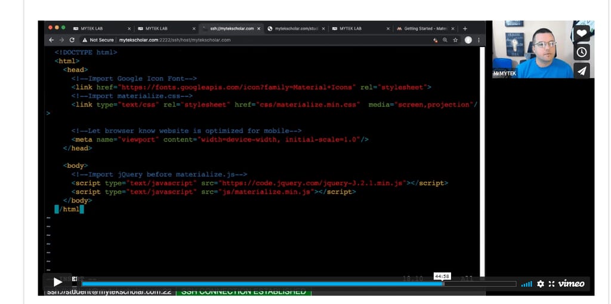Close the ssh://mytekscholar.com tab
The image size is (611, 304).
pyautogui.click(x=258, y=29)
